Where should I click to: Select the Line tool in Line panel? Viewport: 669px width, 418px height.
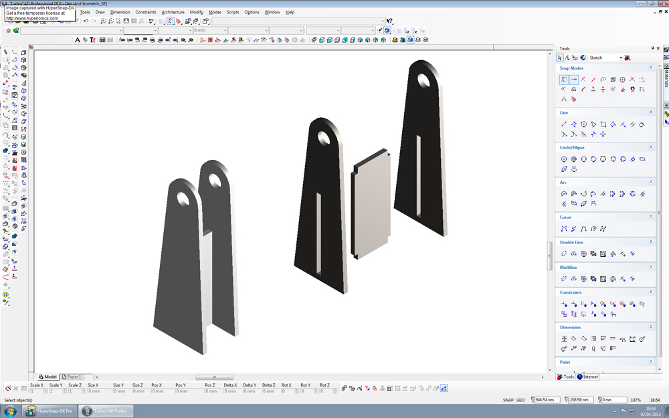coord(564,124)
